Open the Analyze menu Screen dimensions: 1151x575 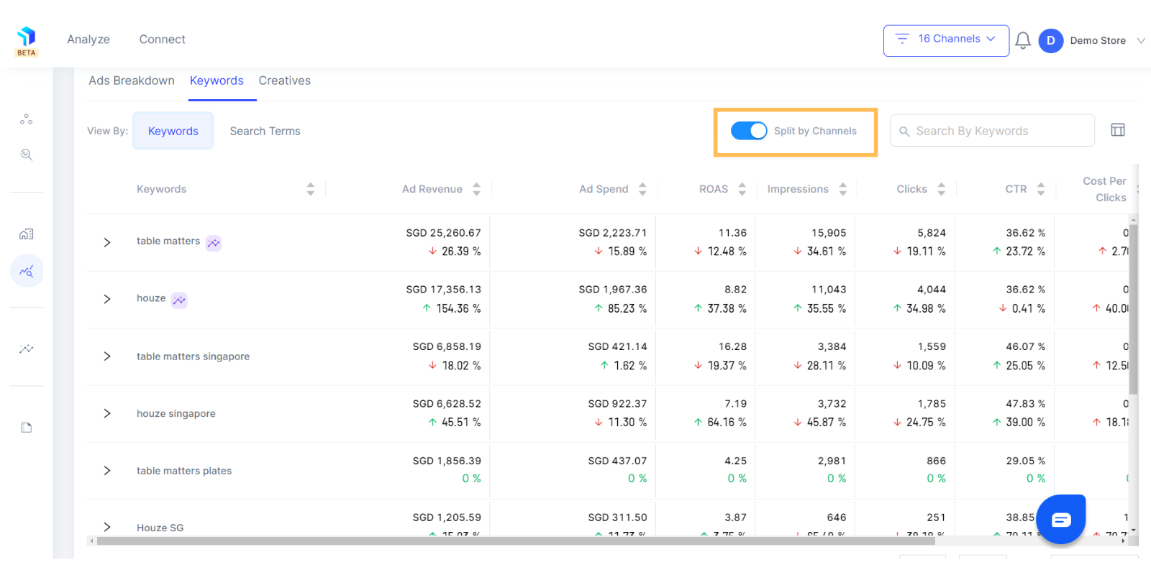pyautogui.click(x=88, y=40)
